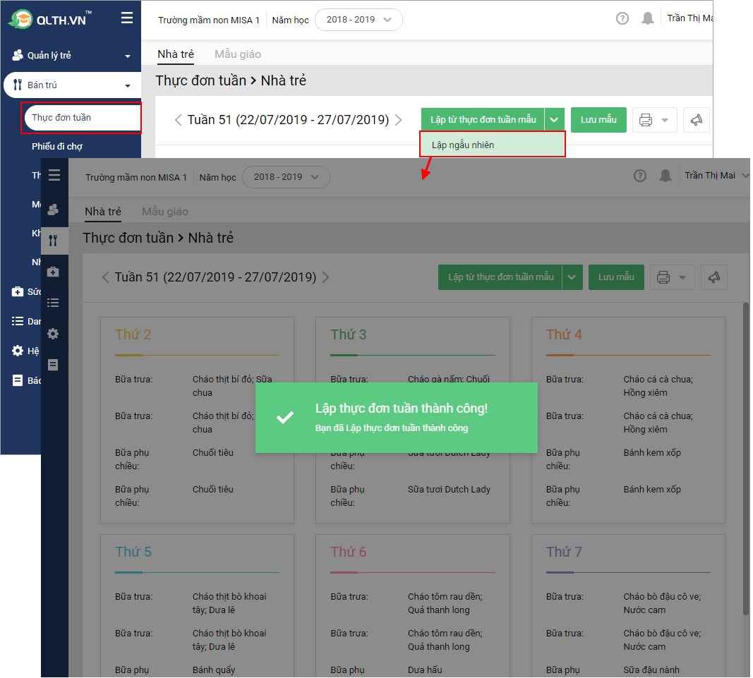Open Phiếu đi chợ sidebar item
This screenshot has width=753, height=678.
pos(57,147)
